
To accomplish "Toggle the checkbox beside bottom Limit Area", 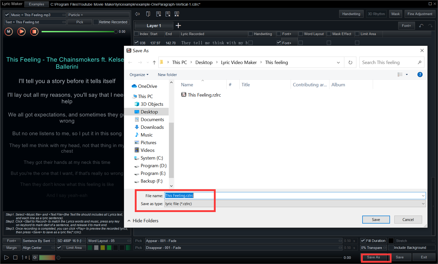I will (x=59, y=248).
